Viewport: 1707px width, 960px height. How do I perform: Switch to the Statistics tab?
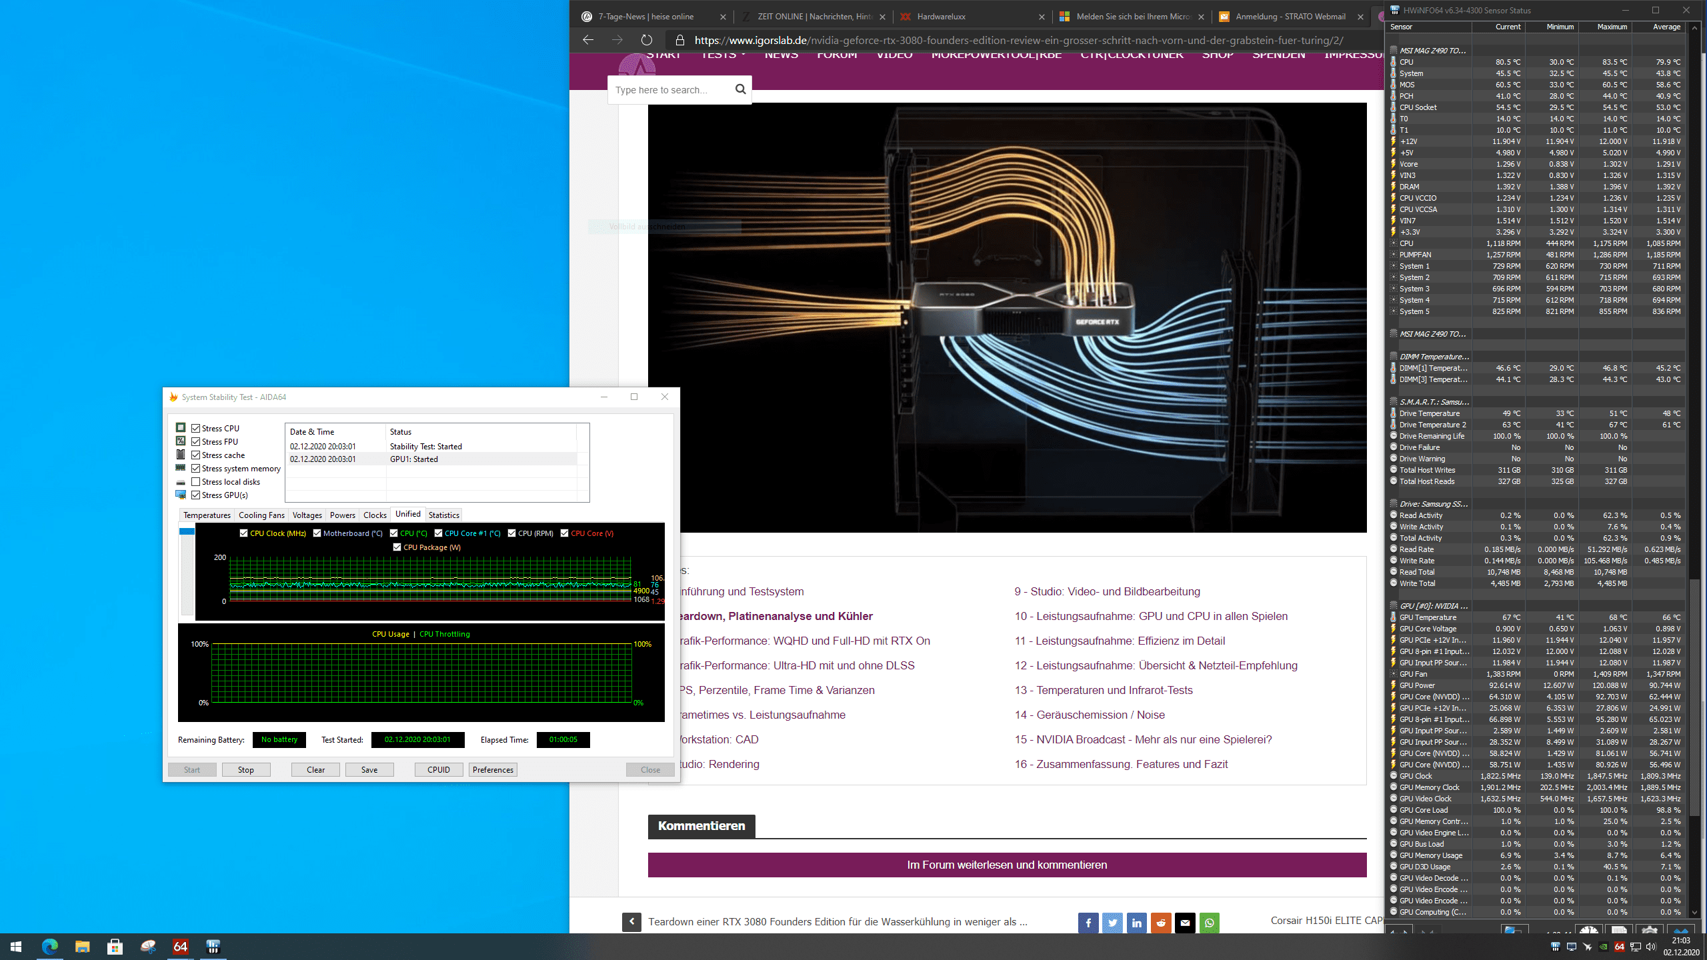(443, 515)
